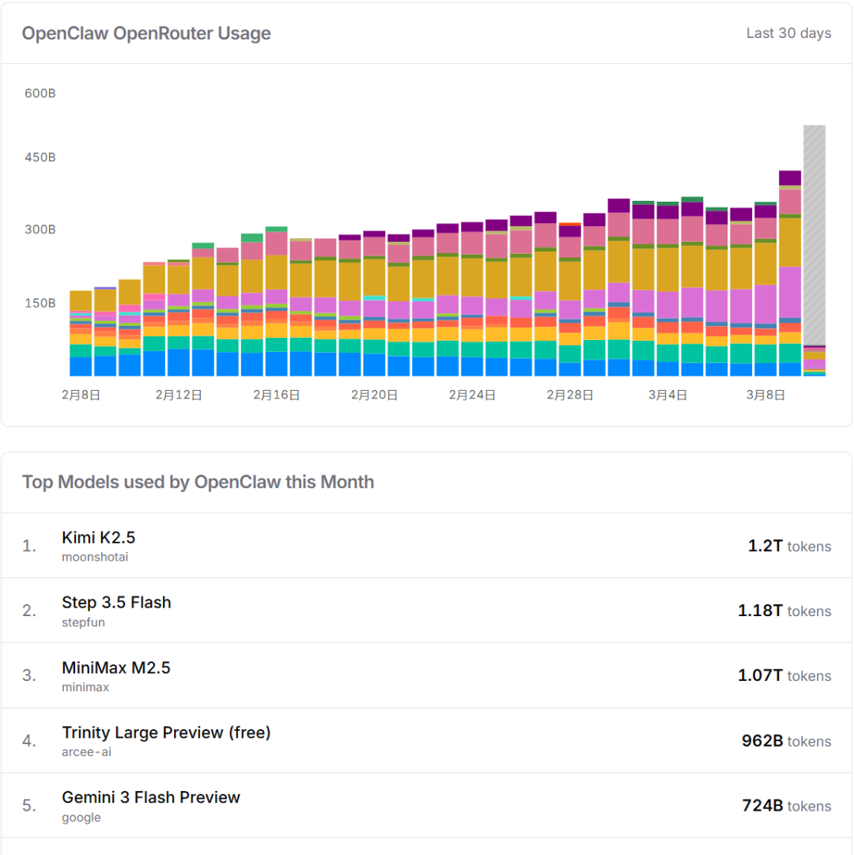This screenshot has height=855, width=854.
Task: Open Trinity Large Preview (free) model
Action: click(x=166, y=733)
